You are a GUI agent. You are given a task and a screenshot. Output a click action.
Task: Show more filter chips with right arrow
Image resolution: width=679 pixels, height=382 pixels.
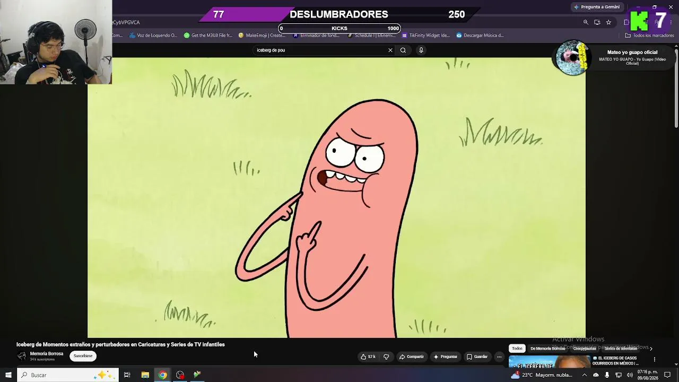pyautogui.click(x=651, y=349)
